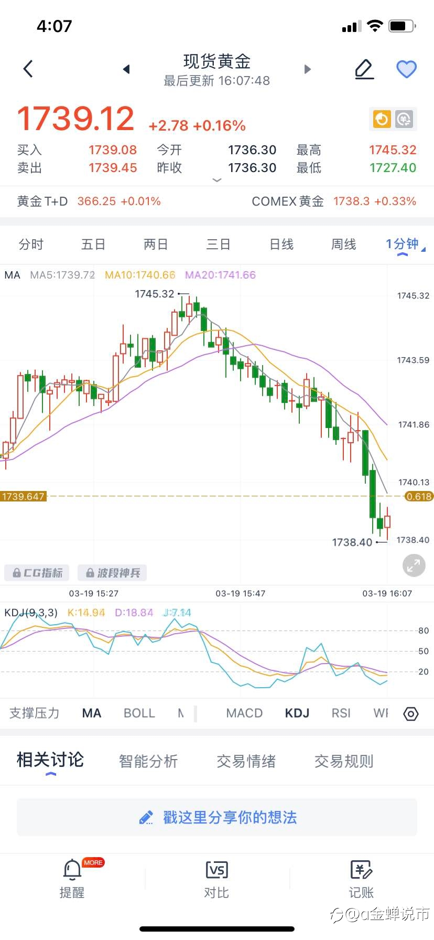This screenshot has width=434, height=940.
Task: Tap 戳这里分享你的想法 input
Action: point(217,817)
